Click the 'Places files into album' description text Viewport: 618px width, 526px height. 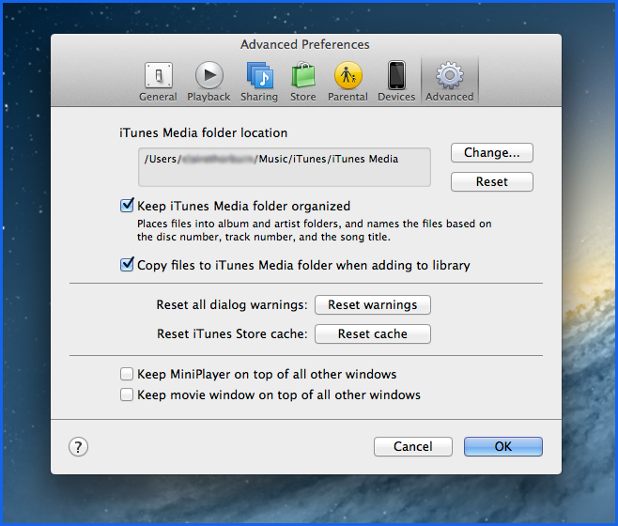pos(314,230)
